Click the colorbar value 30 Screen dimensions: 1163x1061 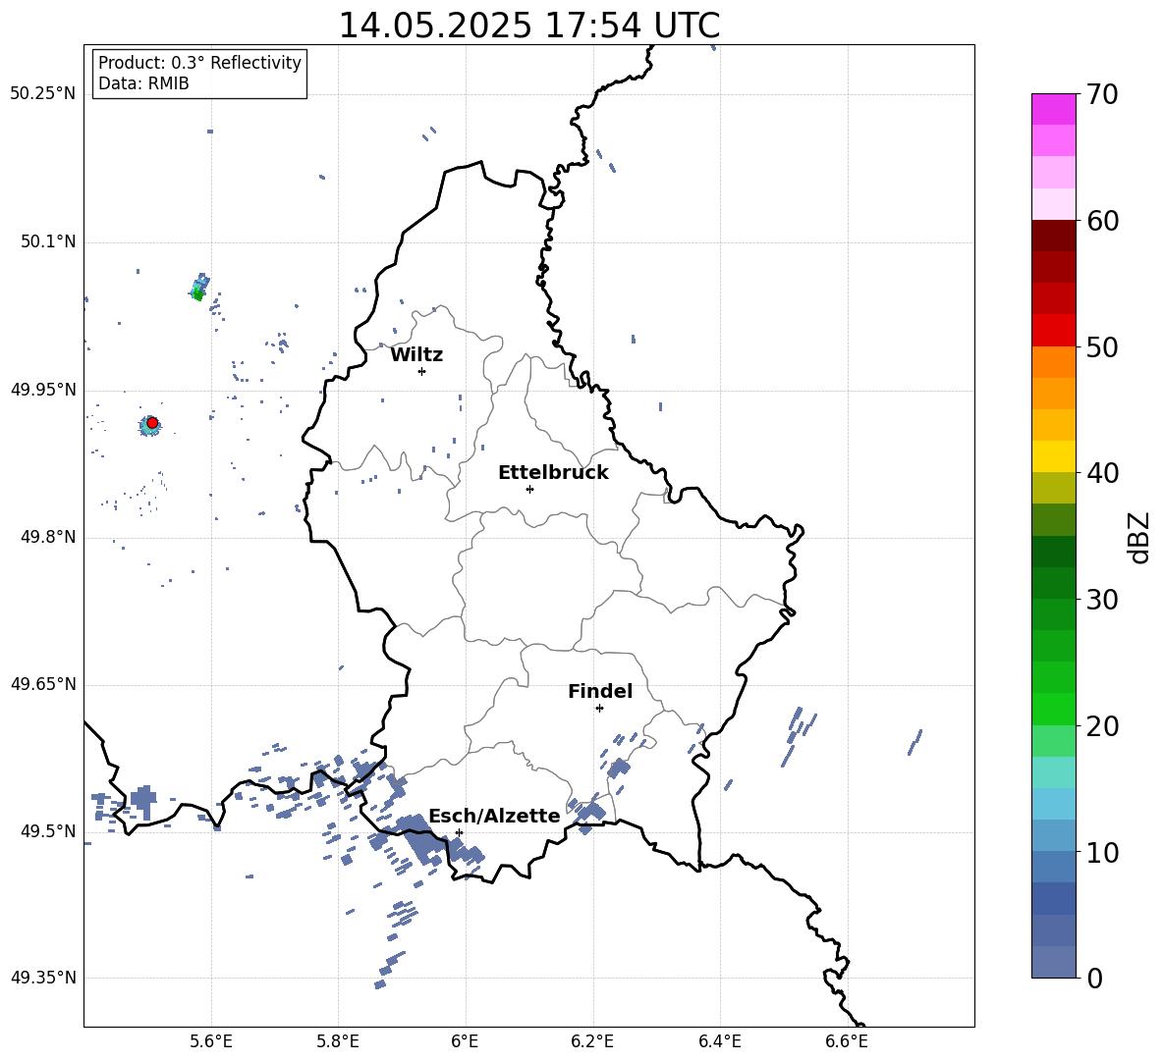tap(1102, 600)
